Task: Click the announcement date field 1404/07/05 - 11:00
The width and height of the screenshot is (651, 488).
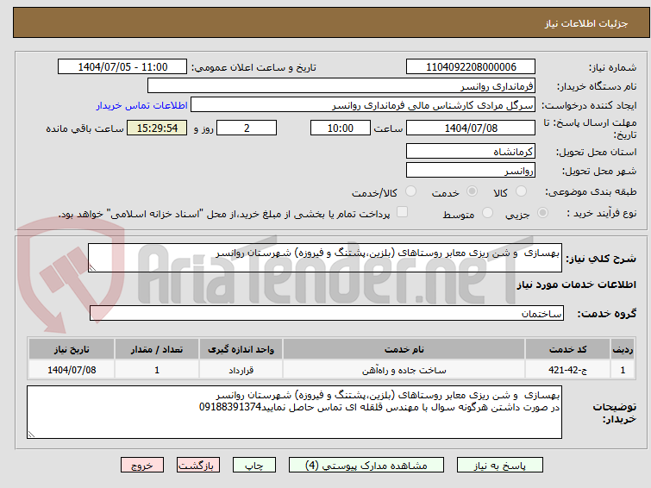Action: pos(122,67)
